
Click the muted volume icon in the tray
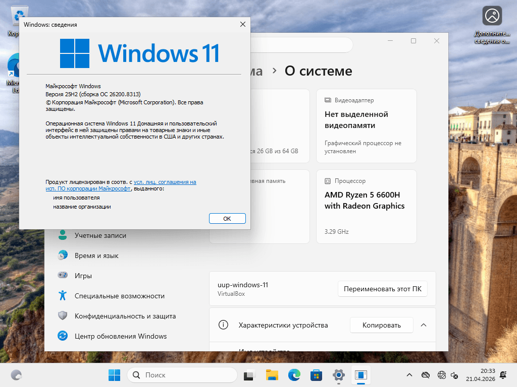[454, 375]
